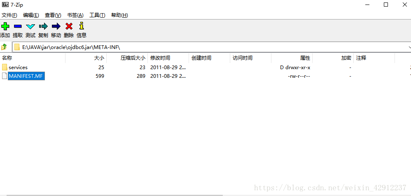The width and height of the screenshot is (411, 196).
Task: Select the services folder name
Action: pos(18,68)
